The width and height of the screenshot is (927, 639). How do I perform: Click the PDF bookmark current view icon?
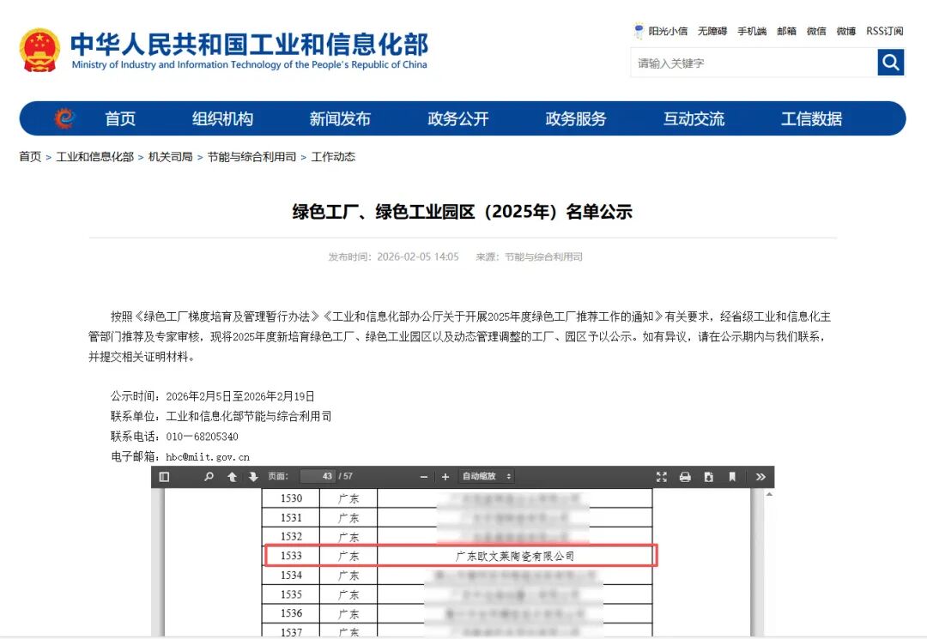(732, 477)
